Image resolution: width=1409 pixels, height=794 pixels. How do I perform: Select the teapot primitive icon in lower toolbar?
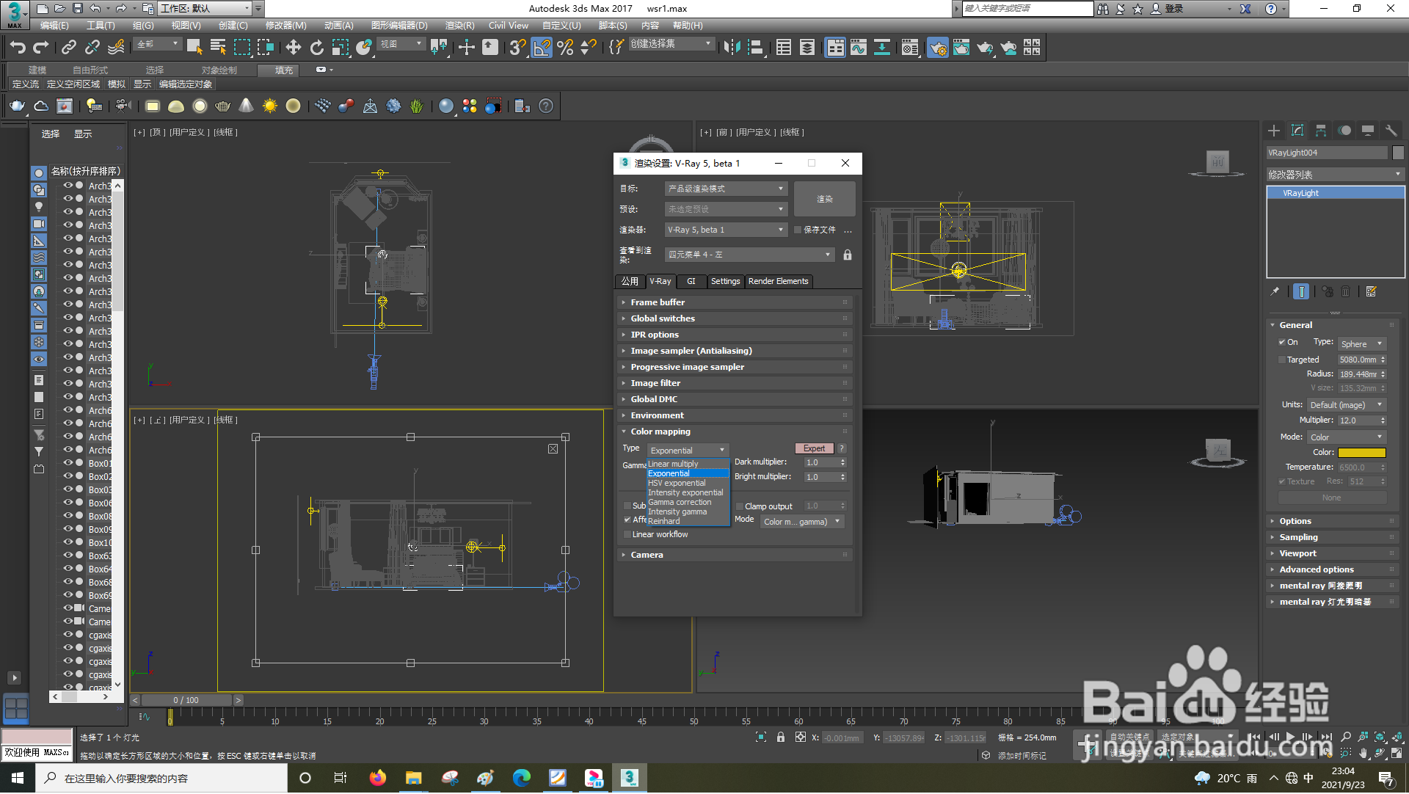pyautogui.click(x=17, y=106)
